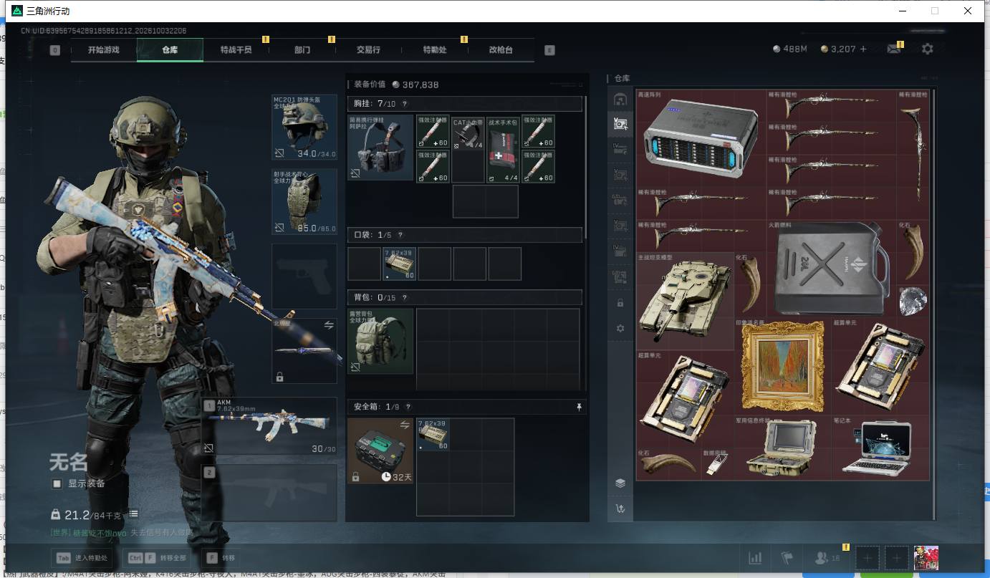Viewport: 990px width, 578px height.
Task: Select the safe box with 32天 timer
Action: pos(380,451)
